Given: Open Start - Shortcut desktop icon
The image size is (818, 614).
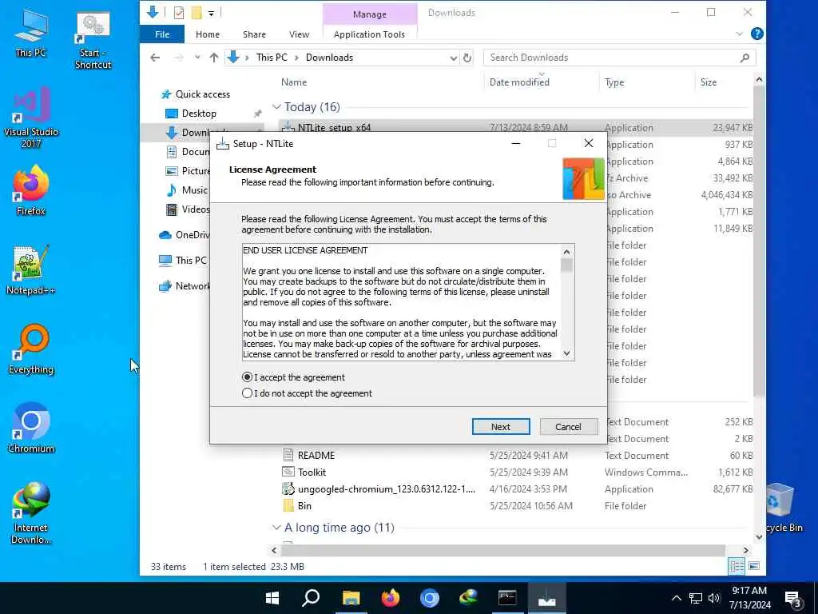Looking at the screenshot, I should click(93, 41).
